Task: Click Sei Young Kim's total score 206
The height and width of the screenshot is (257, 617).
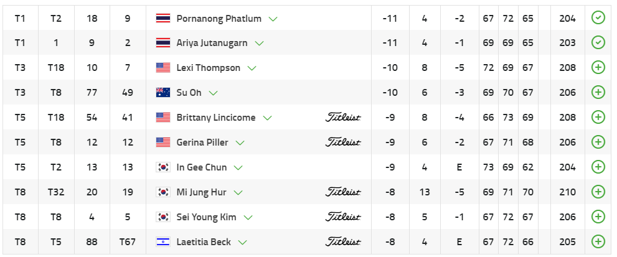Action: (567, 217)
